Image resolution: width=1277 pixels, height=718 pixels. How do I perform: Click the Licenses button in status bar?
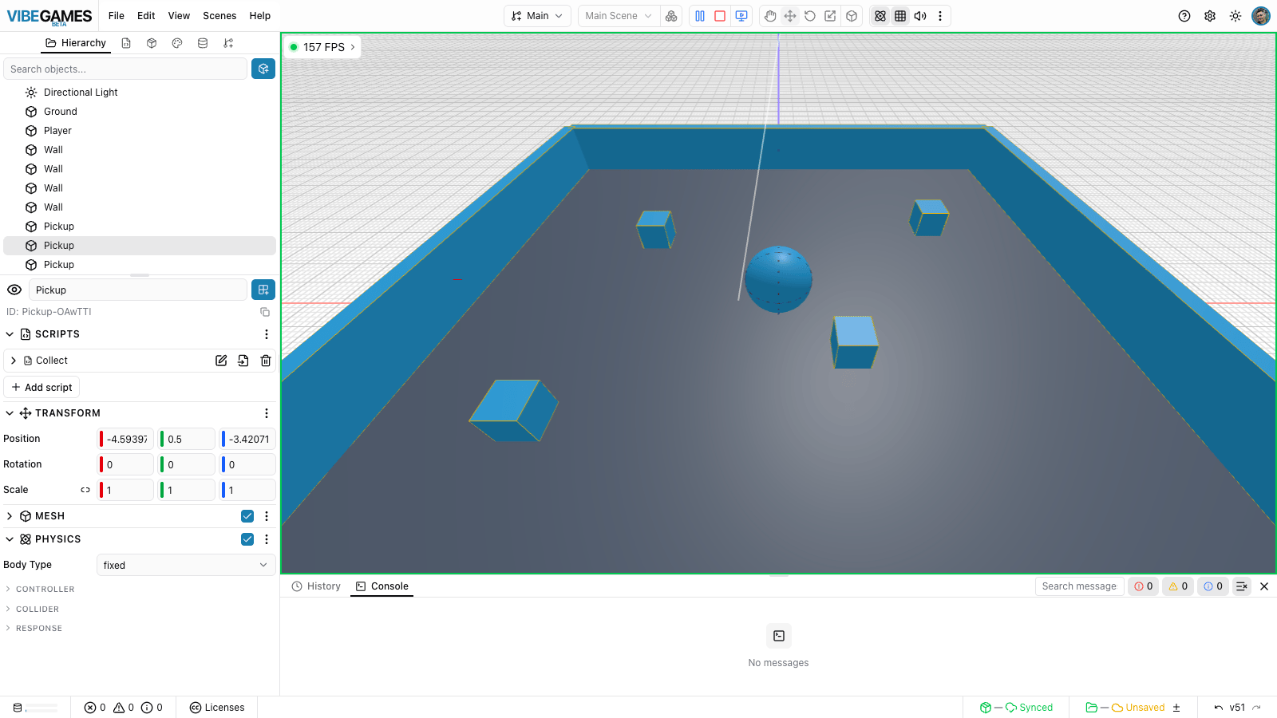[217, 708]
